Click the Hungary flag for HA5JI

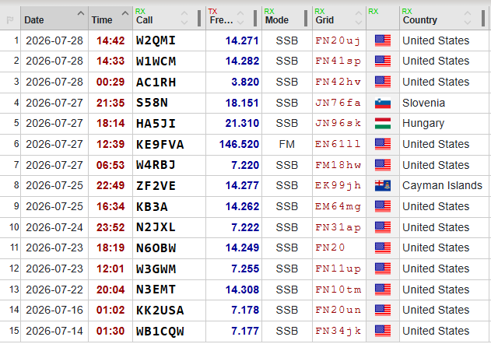pos(383,124)
